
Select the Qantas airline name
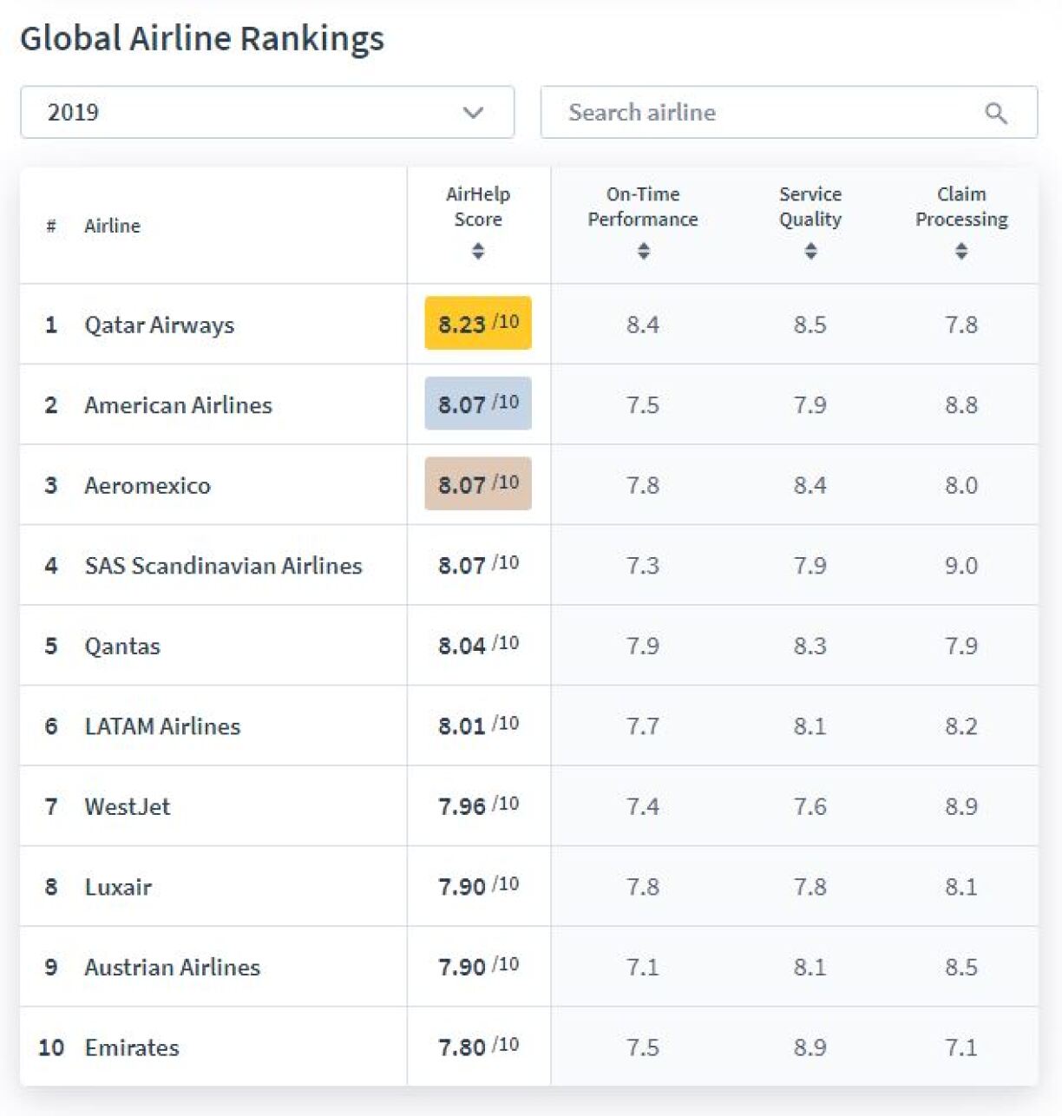[x=122, y=647]
